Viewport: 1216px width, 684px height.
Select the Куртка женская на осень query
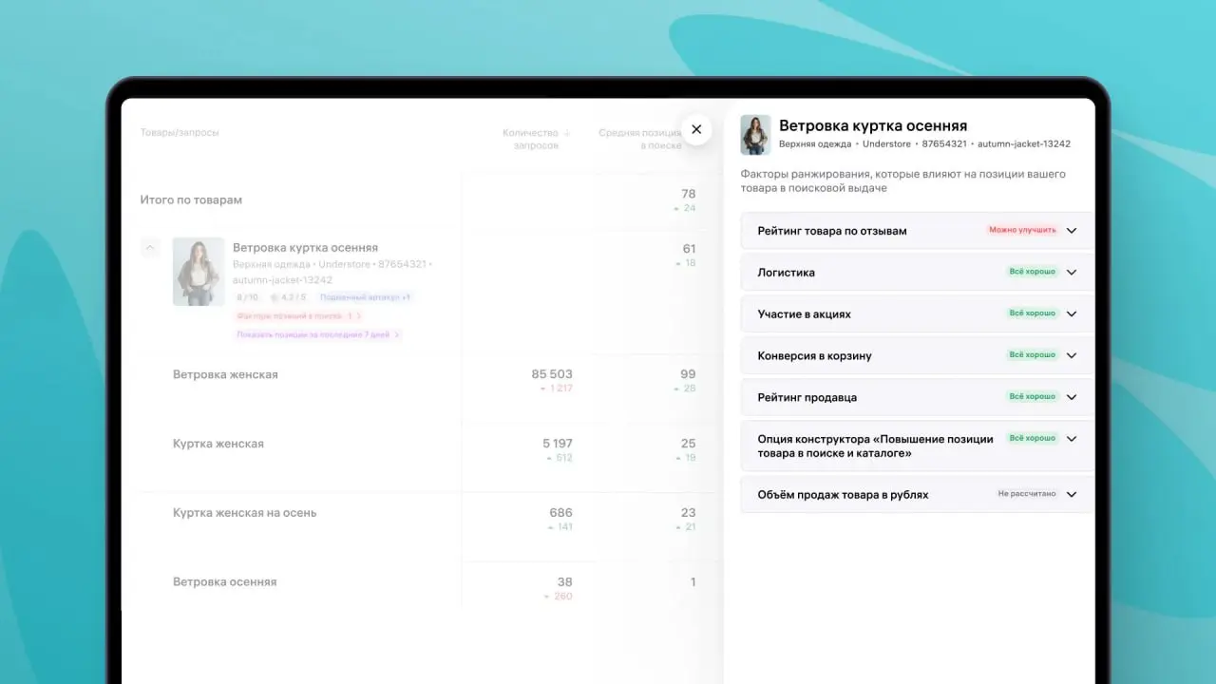(244, 513)
